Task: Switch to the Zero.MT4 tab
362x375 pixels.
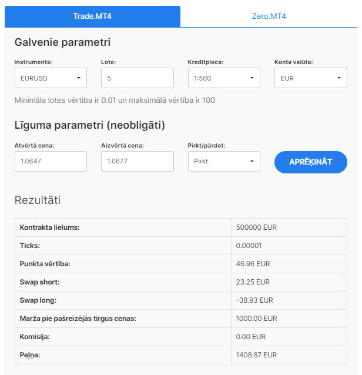Action: 269,16
